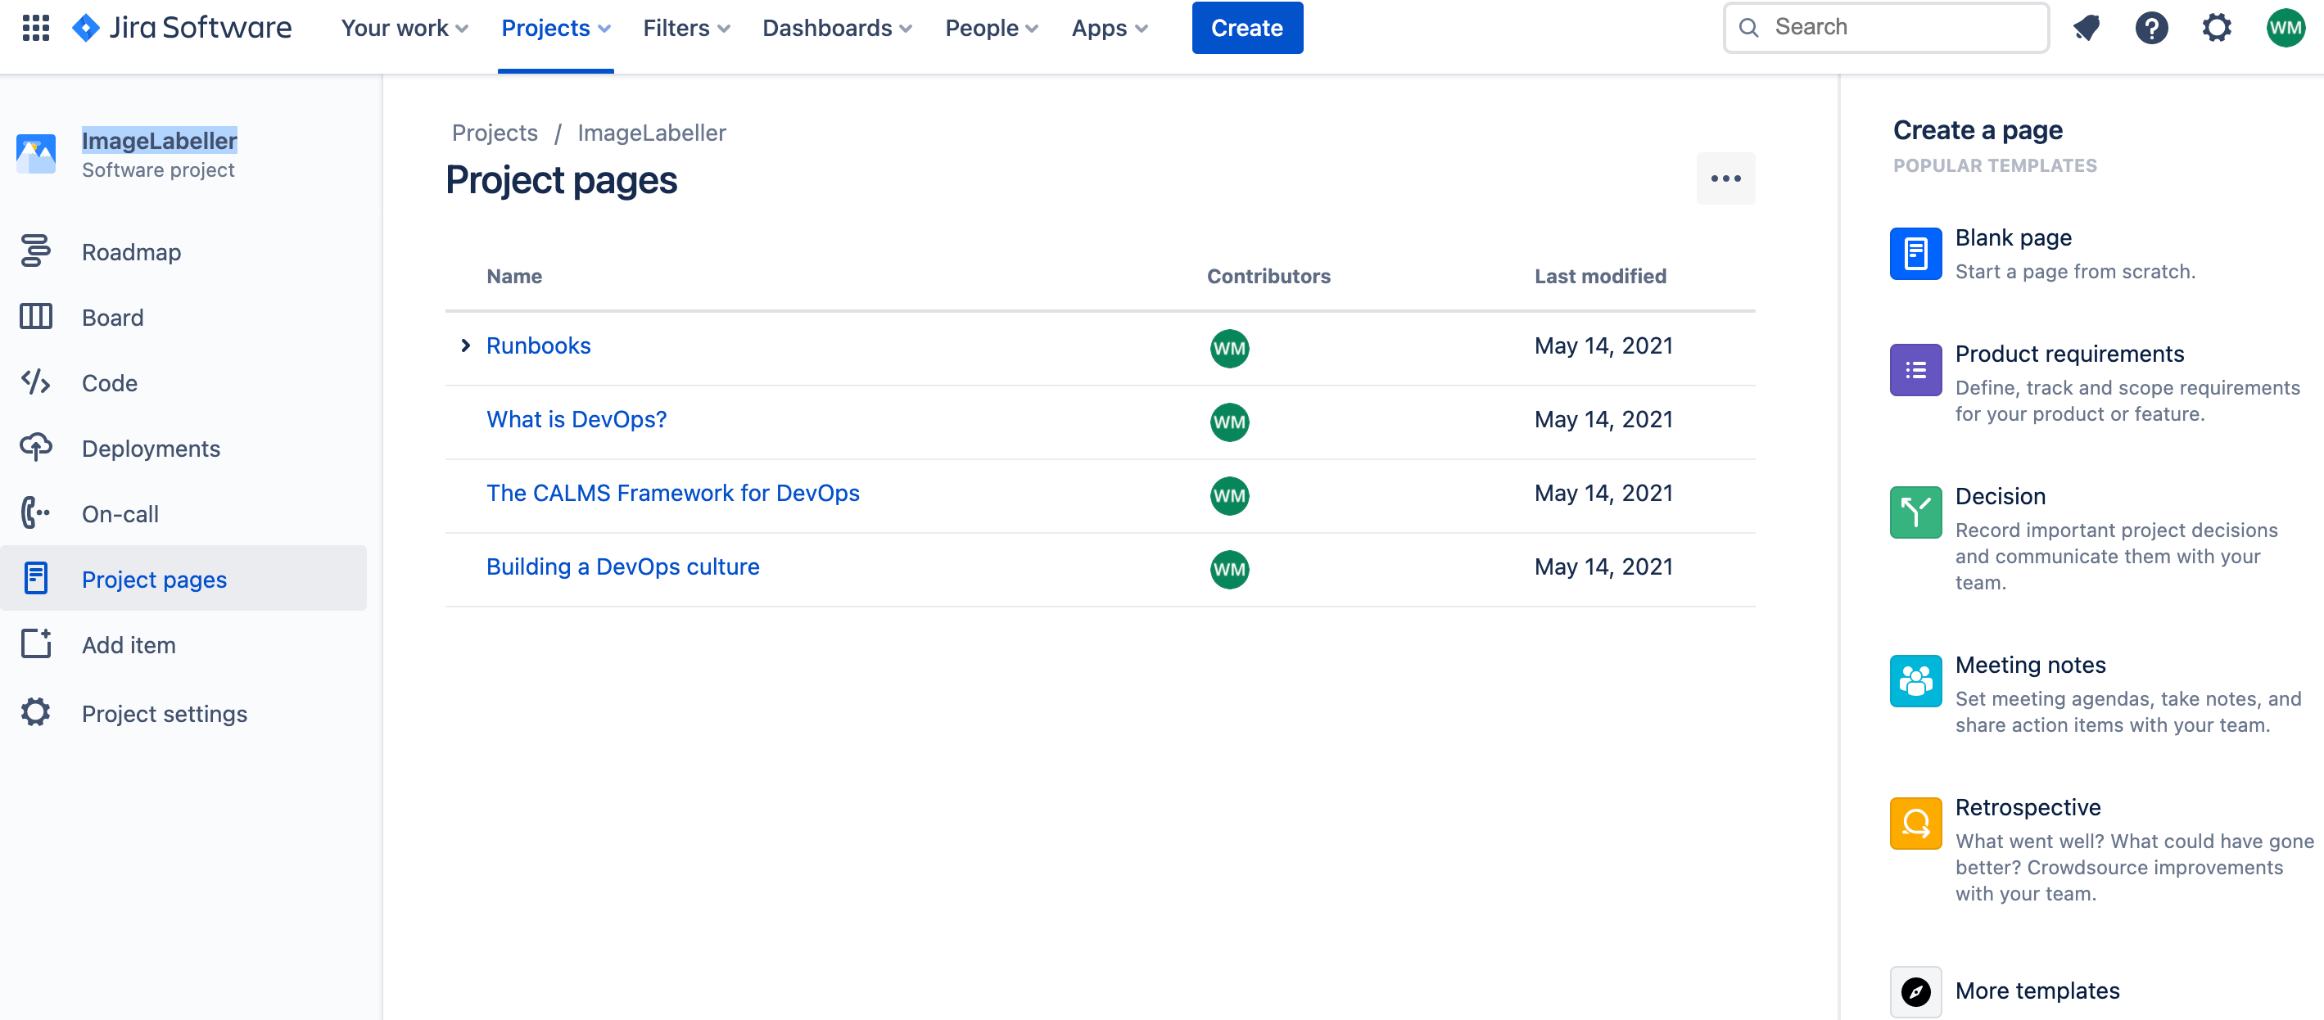Open the Projects dropdown menu
This screenshot has height=1020, width=2324.
coord(554,28)
